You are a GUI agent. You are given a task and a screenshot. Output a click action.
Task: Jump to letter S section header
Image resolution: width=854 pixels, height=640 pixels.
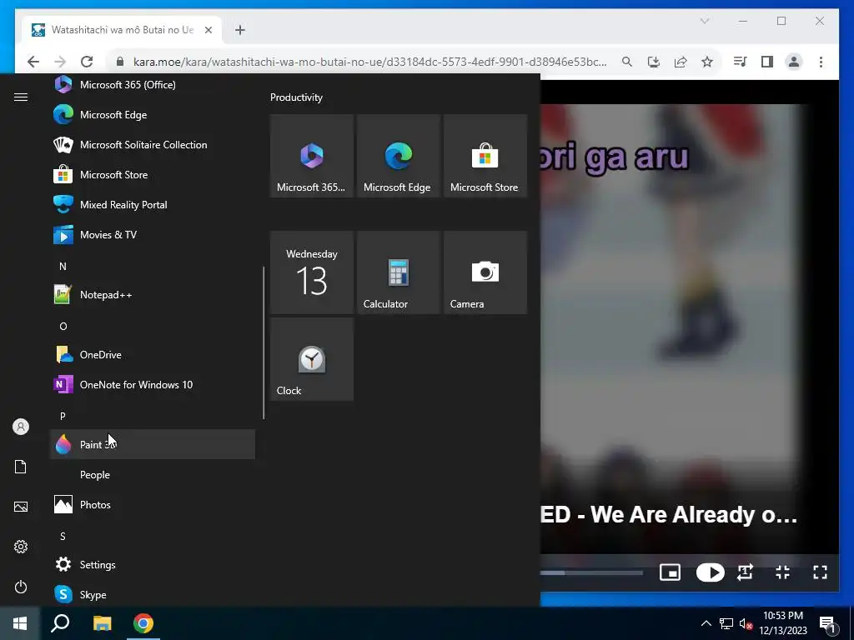(63, 536)
